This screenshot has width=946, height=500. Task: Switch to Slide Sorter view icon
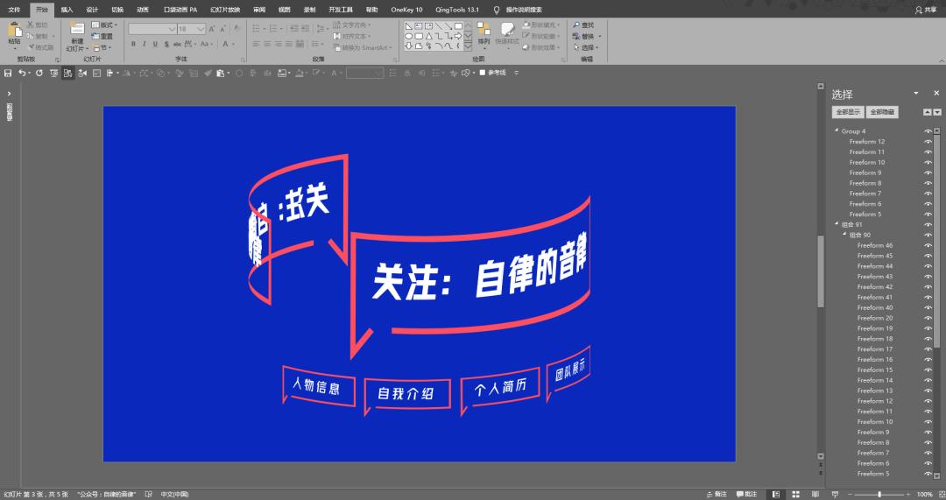click(795, 495)
